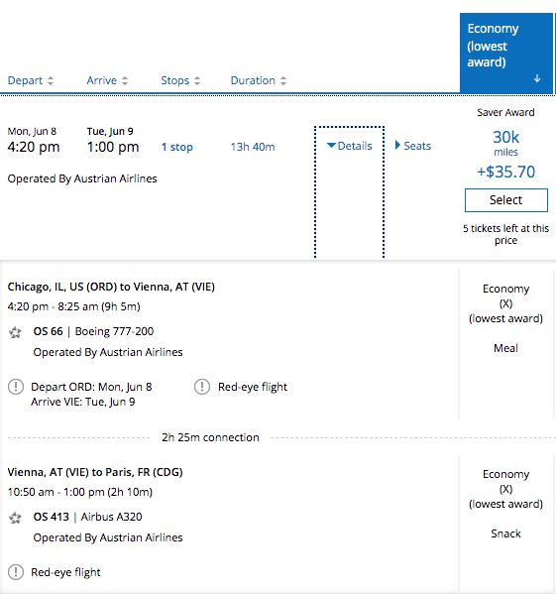Select the 30k miles Saver Award fare
556x594 pixels.
pyautogui.click(x=506, y=200)
